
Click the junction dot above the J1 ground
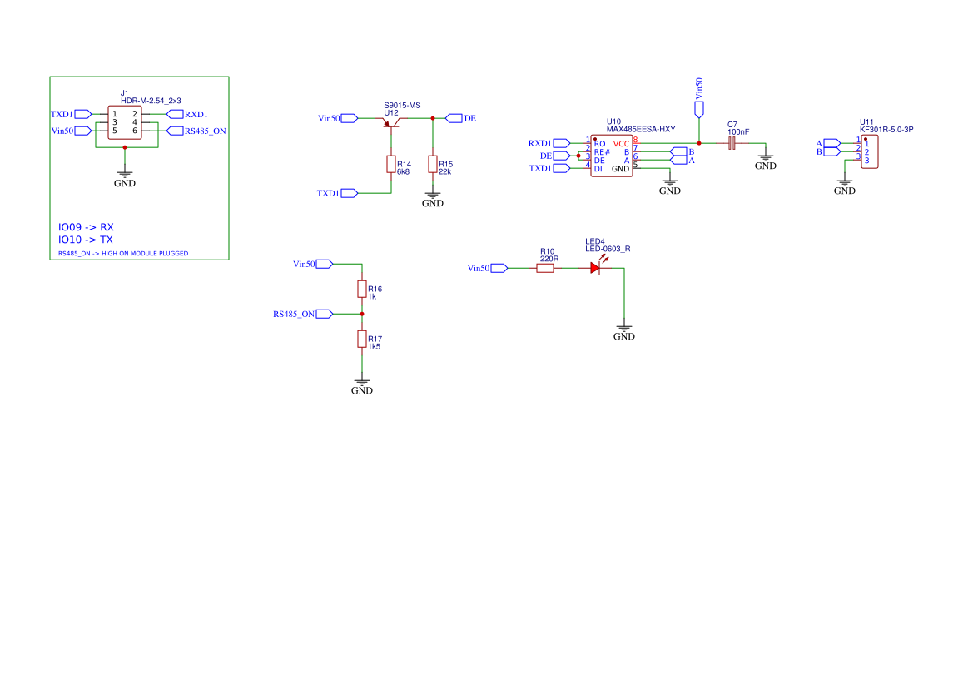(125, 147)
